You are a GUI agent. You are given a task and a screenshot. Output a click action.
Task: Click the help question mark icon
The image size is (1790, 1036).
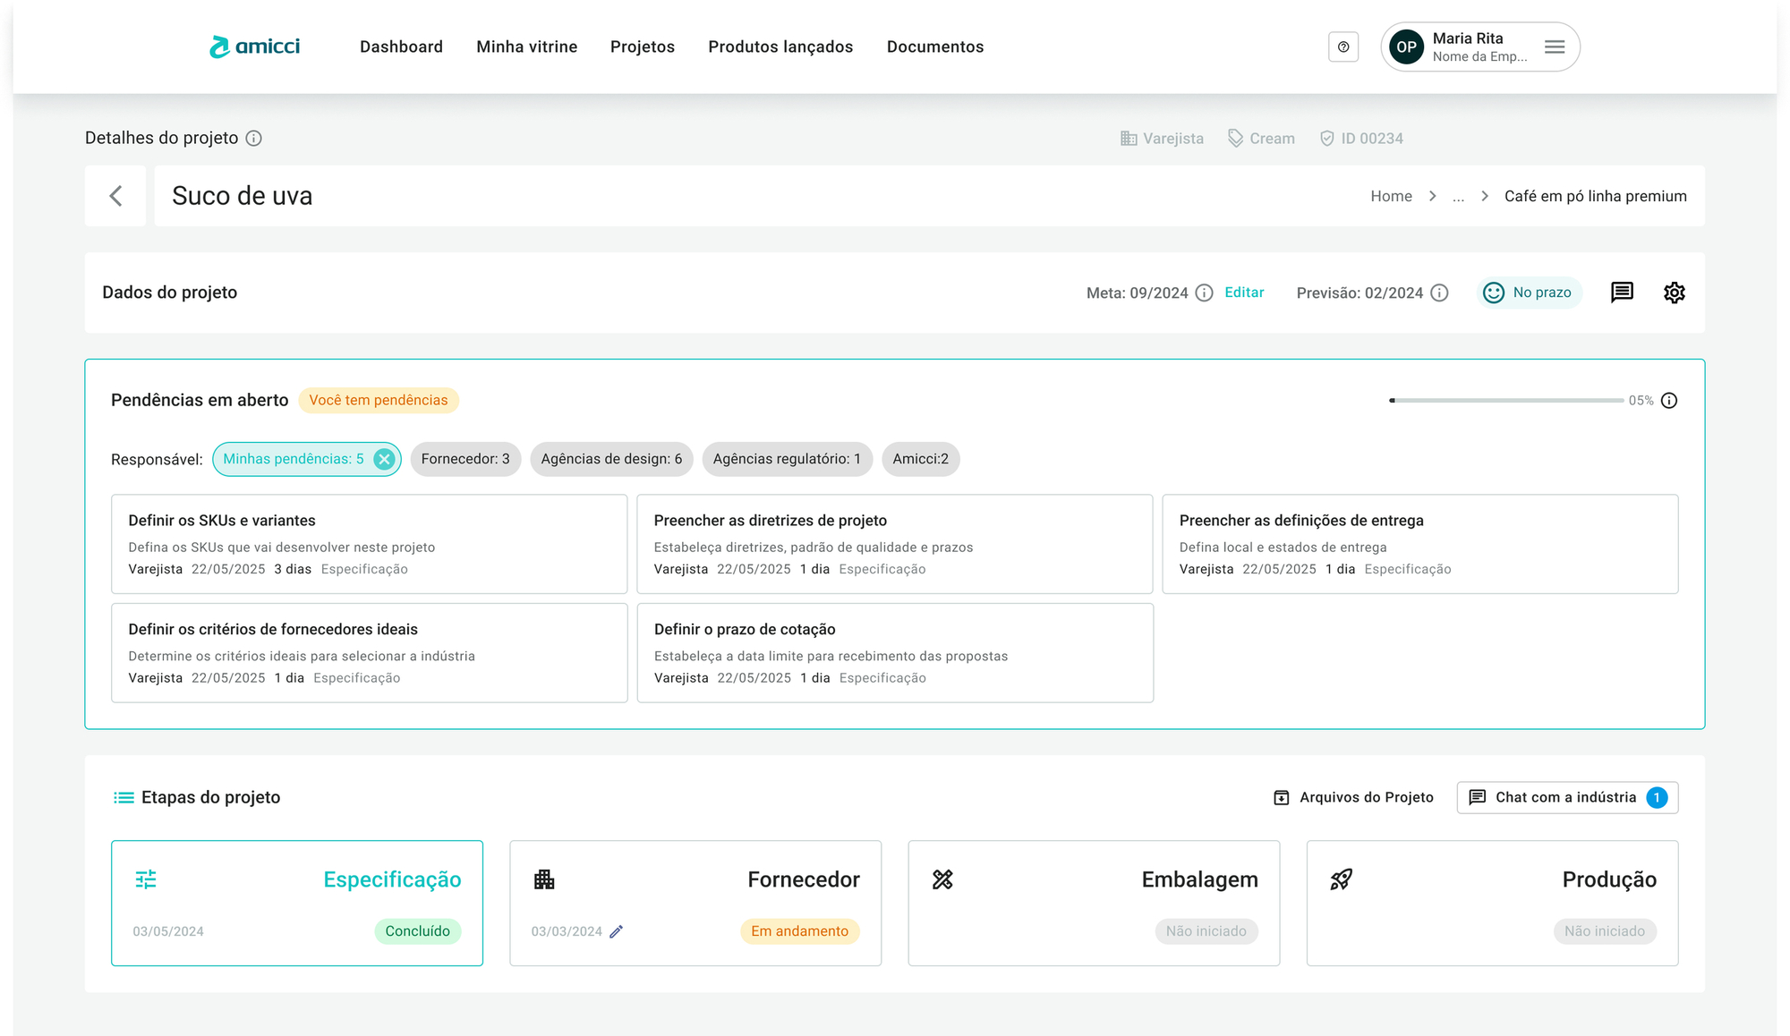tap(1343, 47)
